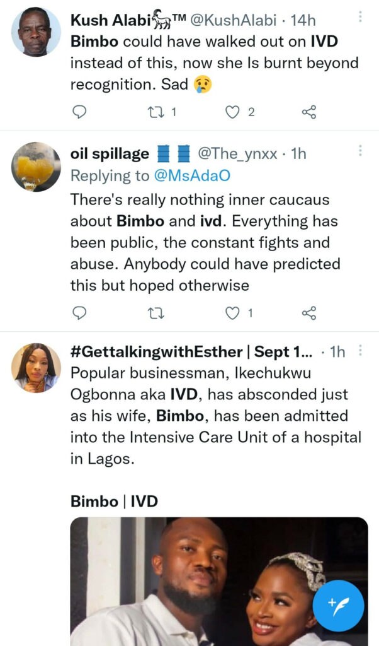Like oil spillage's tweet
The width and height of the screenshot is (379, 646).
coord(233,313)
